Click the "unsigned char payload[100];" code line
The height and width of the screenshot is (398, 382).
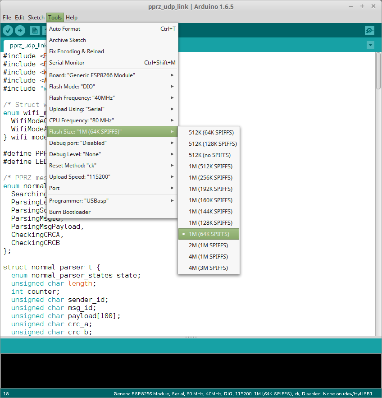pos(66,316)
